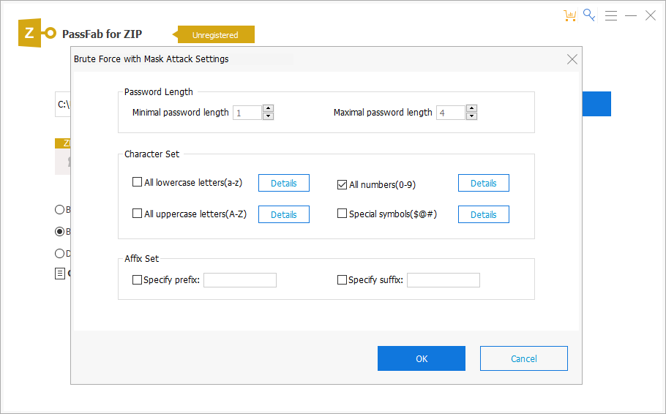Click the key register icon

(589, 15)
